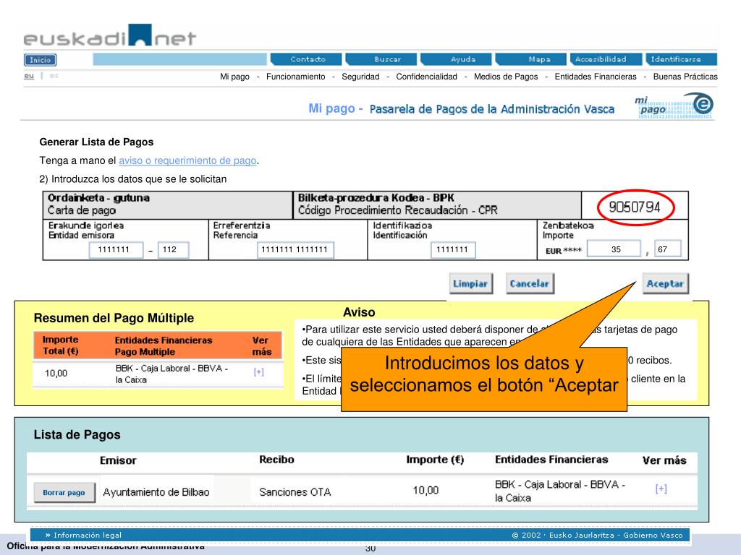741x555 pixels.
Task: Switch language to eu
Action: (x=29, y=75)
